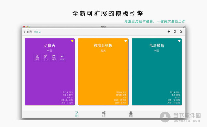
Task: Click the 出版 publish icon on 少白头
Action: [62, 58]
